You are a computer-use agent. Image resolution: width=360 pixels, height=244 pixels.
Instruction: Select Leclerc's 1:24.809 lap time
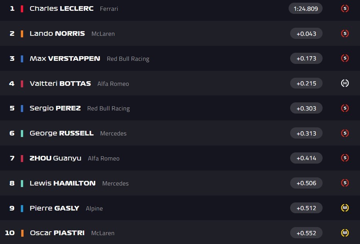306,8
